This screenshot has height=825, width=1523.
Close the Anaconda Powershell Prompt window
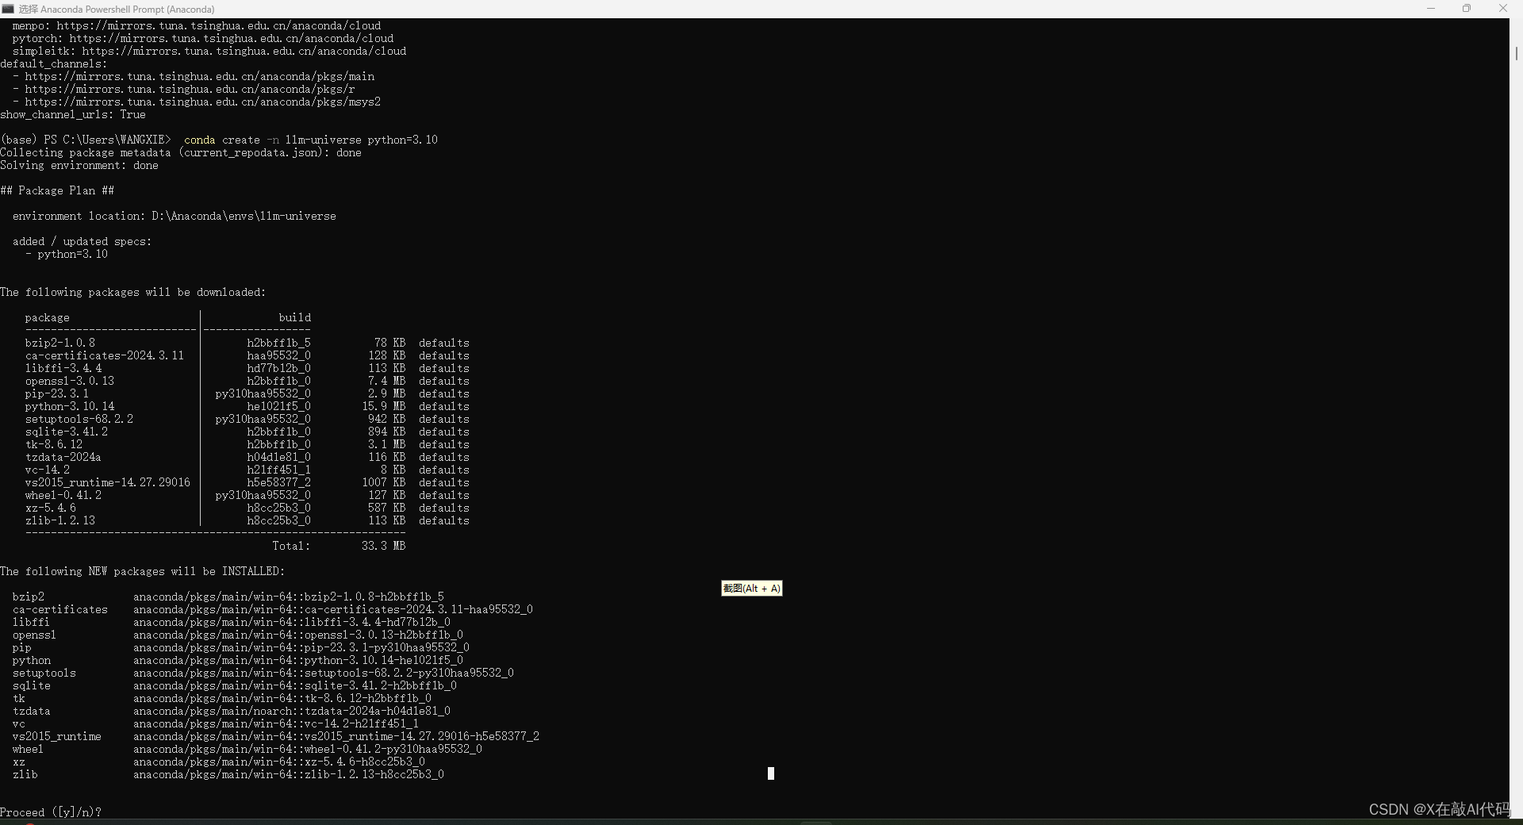pyautogui.click(x=1503, y=9)
